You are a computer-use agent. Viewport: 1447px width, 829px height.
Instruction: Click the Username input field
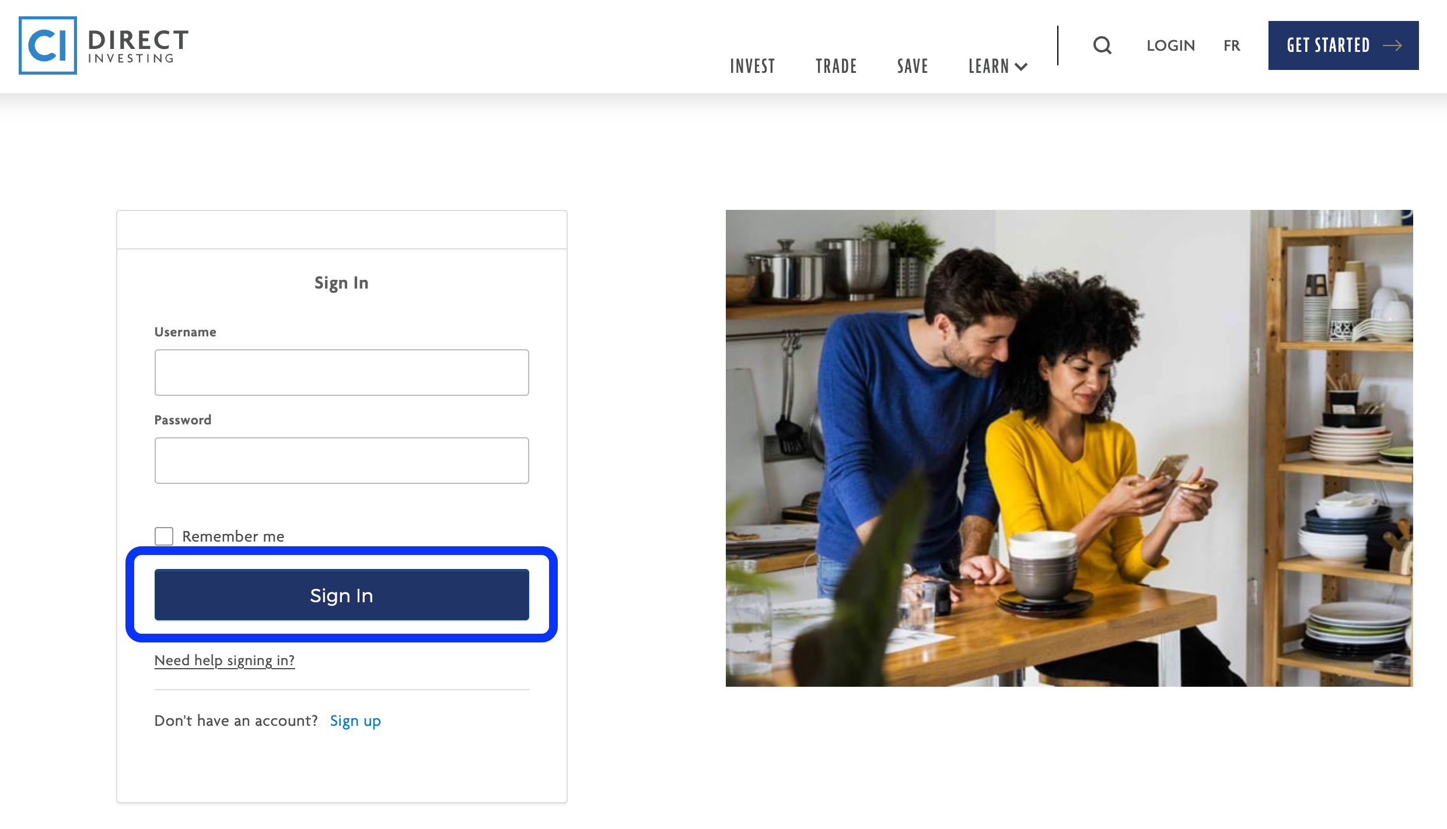341,373
